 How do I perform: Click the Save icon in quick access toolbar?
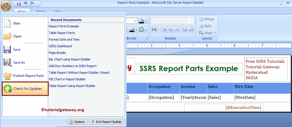19,3
